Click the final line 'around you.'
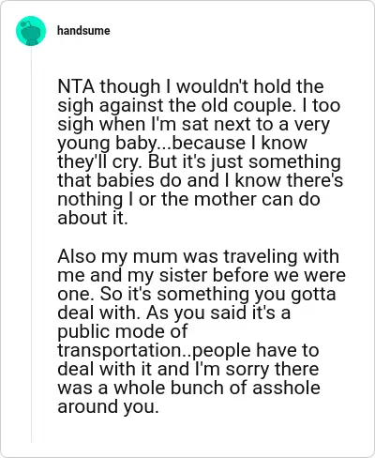 (108, 406)
